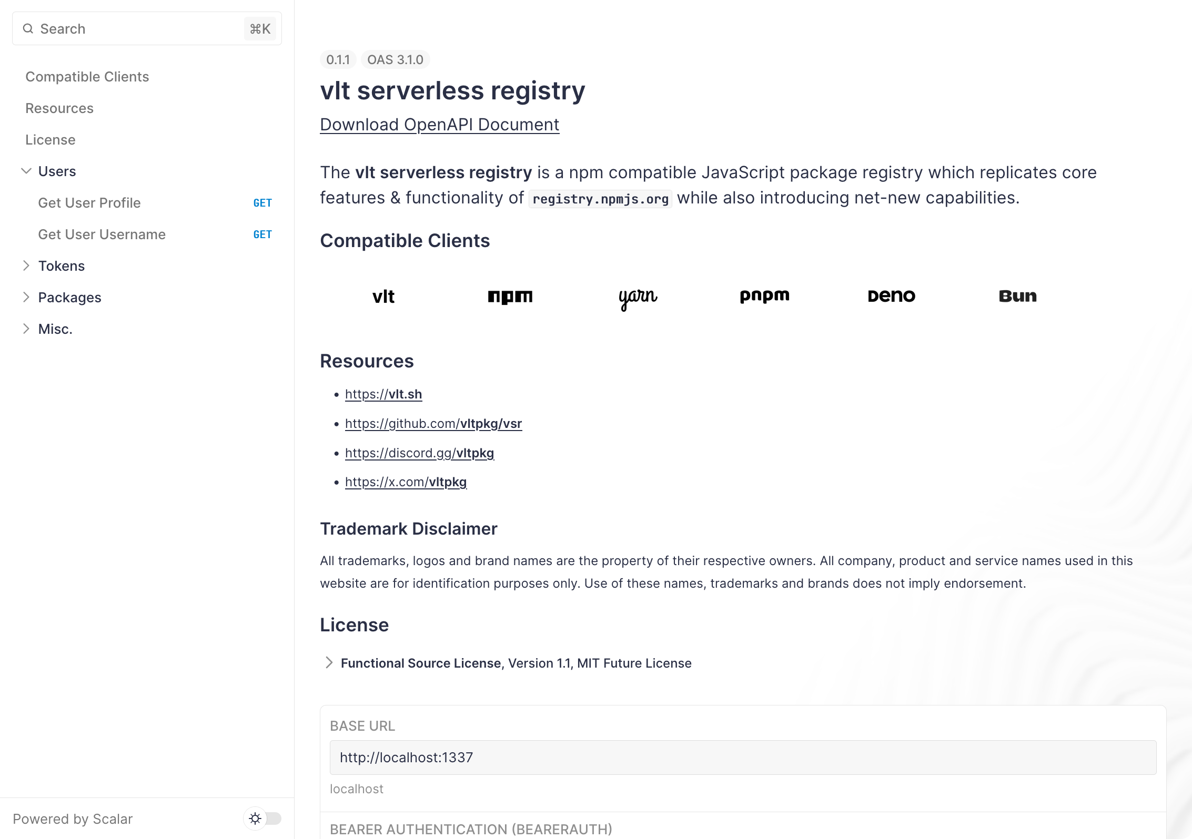
Task: Click the localhost server description text
Action: click(357, 789)
